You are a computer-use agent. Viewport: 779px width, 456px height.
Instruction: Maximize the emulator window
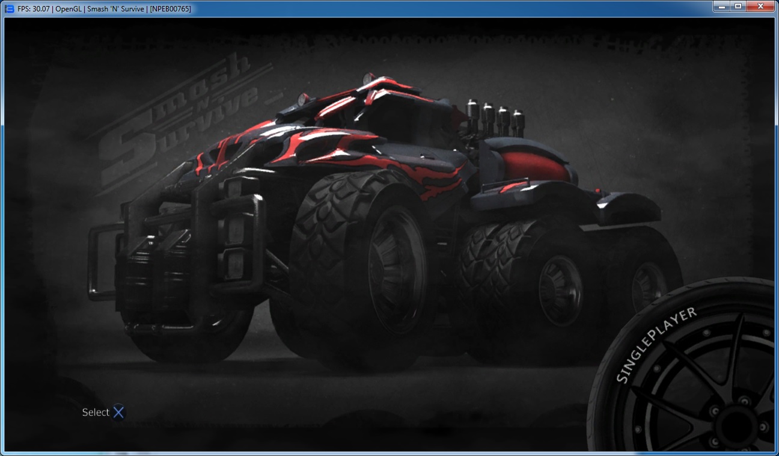738,6
